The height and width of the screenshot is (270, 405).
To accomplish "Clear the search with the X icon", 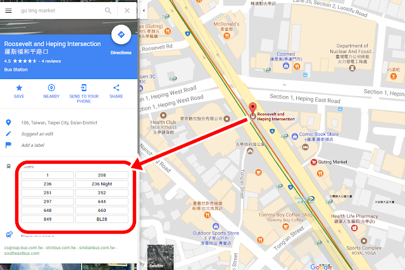I will point(127,11).
